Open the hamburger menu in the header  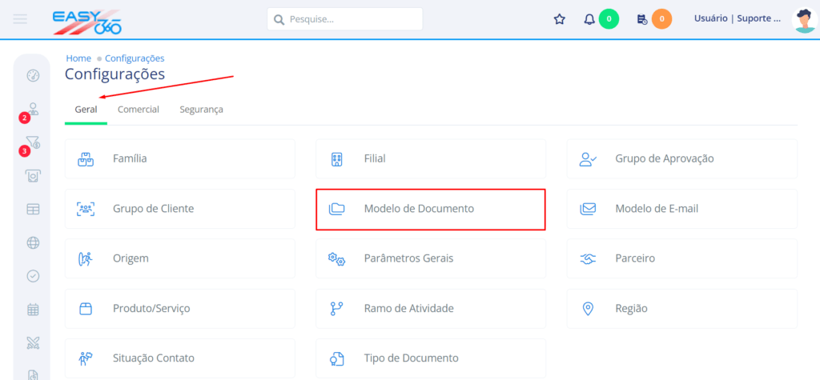click(20, 19)
